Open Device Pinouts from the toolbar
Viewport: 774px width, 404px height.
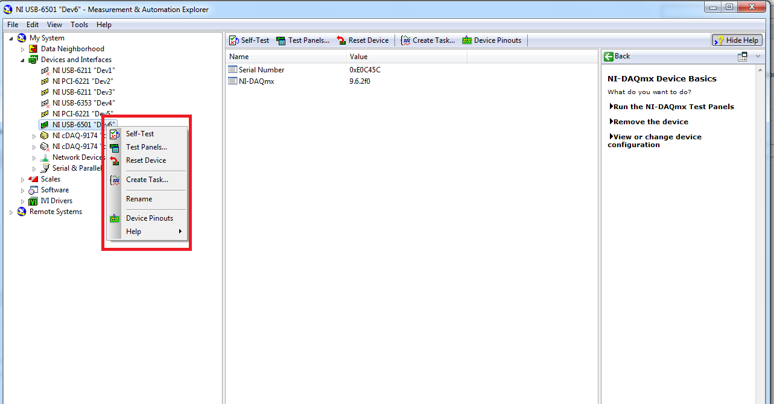click(x=492, y=40)
